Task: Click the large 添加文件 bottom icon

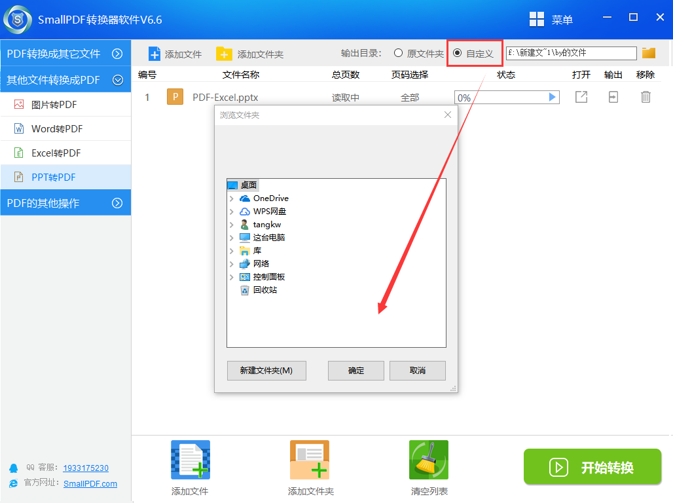Action: coord(191,460)
